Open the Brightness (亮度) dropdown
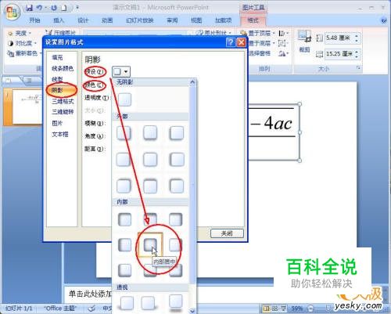 [x=20, y=33]
